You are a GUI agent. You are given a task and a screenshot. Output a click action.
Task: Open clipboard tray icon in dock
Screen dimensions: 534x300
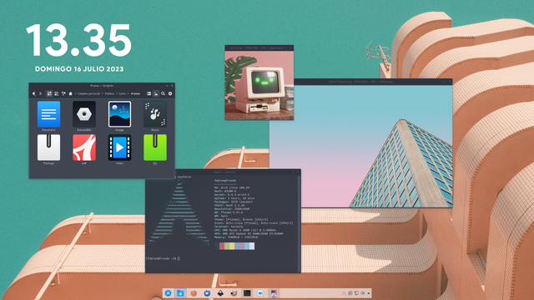(350, 293)
